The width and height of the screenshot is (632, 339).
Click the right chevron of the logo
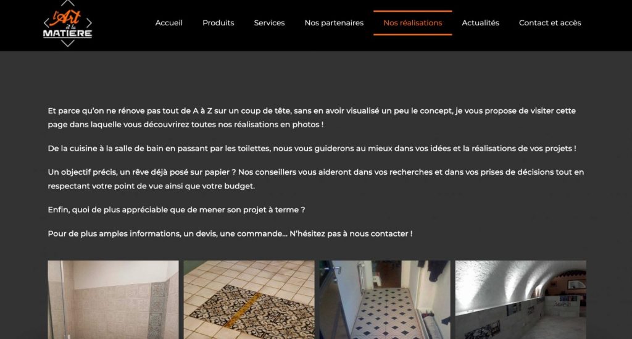pyautogui.click(x=89, y=23)
